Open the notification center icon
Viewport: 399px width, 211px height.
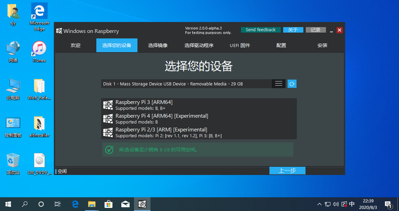point(388,204)
